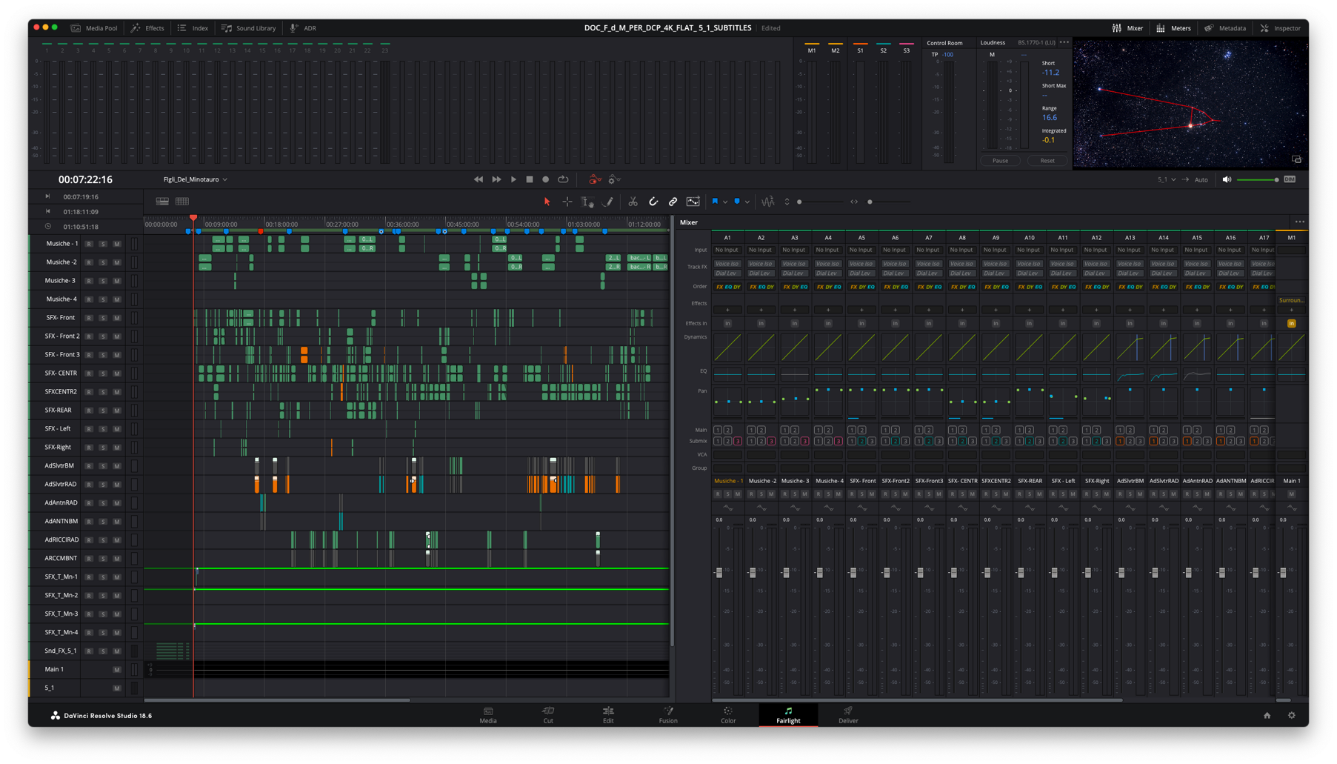The height and width of the screenshot is (764, 1337).
Task: Mute the Main 1 bus track
Action: 117,669
